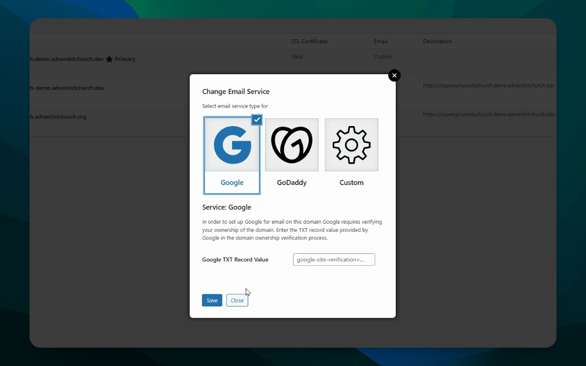
Task: Click the 'Change Email Service' title
Action: (x=236, y=91)
